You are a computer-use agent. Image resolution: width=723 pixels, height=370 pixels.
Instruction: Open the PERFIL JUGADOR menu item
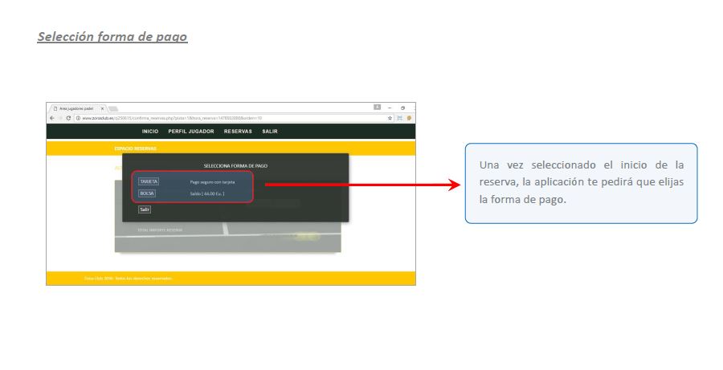(x=191, y=132)
